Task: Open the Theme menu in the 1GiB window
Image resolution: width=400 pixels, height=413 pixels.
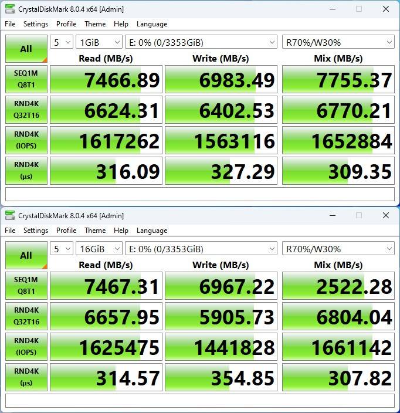Action: click(95, 24)
